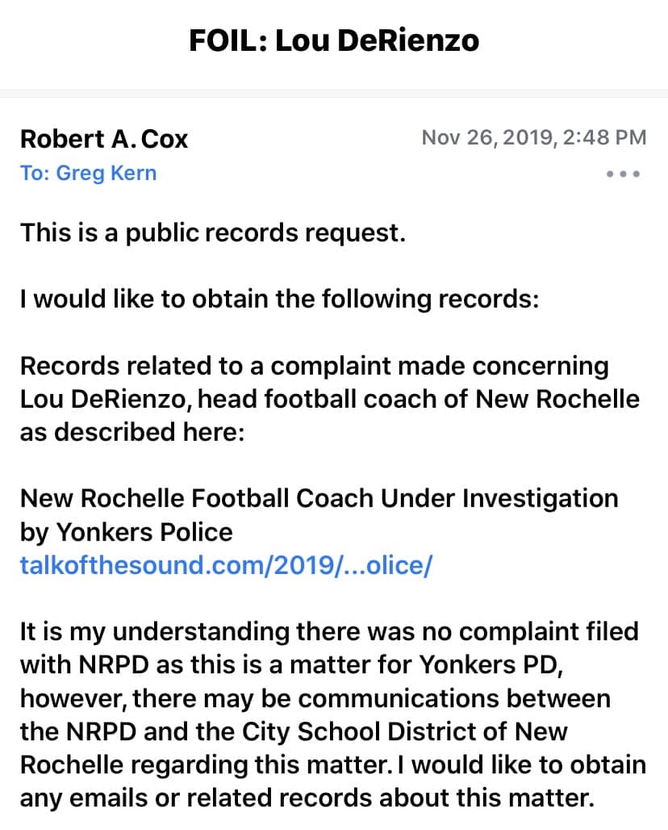
Task: Tap the Nov 26, 2019 timestamp
Action: pyautogui.click(x=533, y=137)
